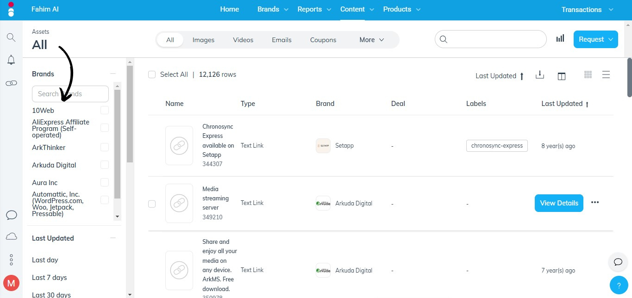Click sort arrow next to Last Updated sorter
The height and width of the screenshot is (298, 632).
522,76
